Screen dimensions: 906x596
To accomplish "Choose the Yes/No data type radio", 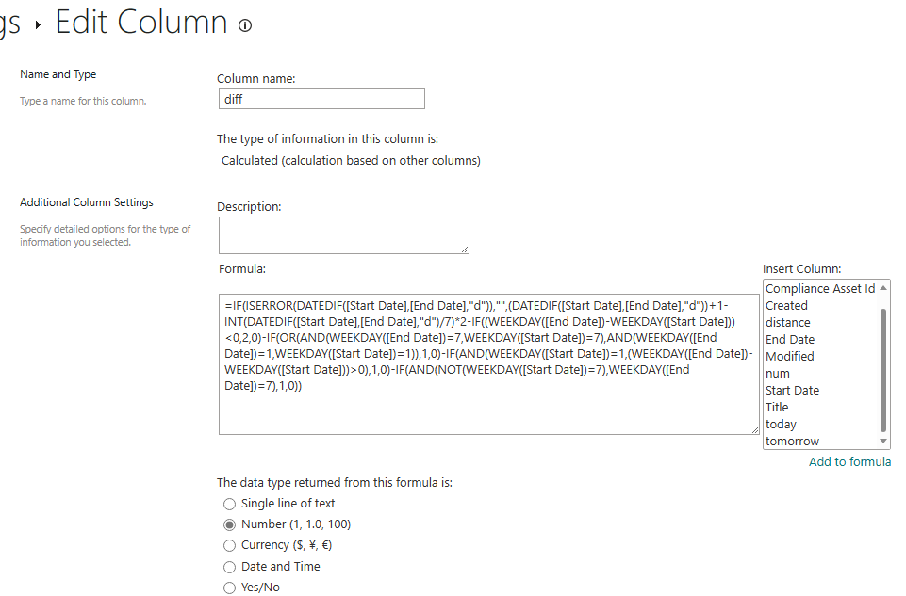I will click(x=229, y=588).
